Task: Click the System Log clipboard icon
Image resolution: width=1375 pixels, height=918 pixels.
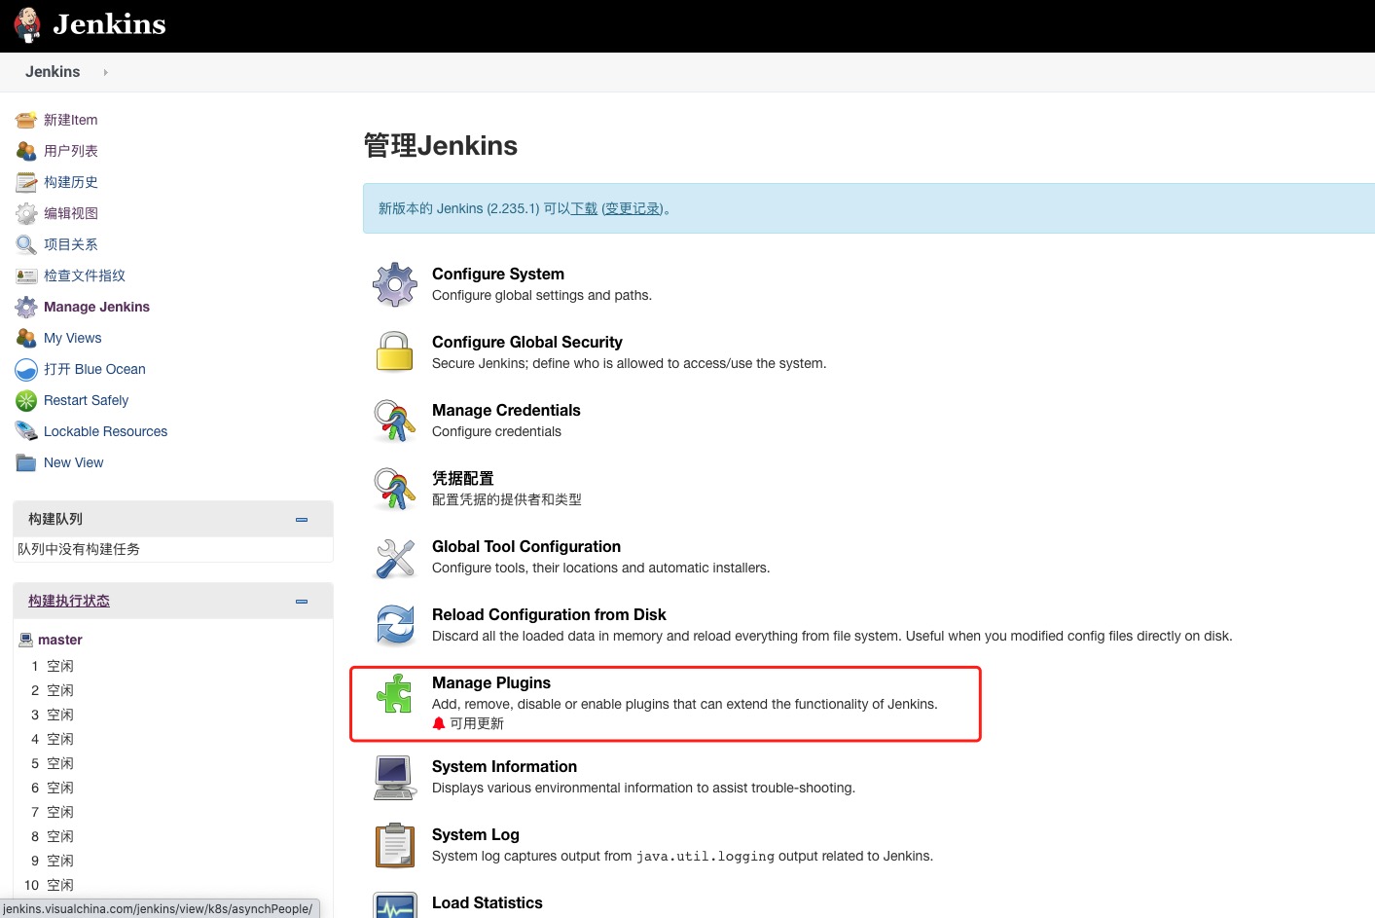Action: point(395,845)
